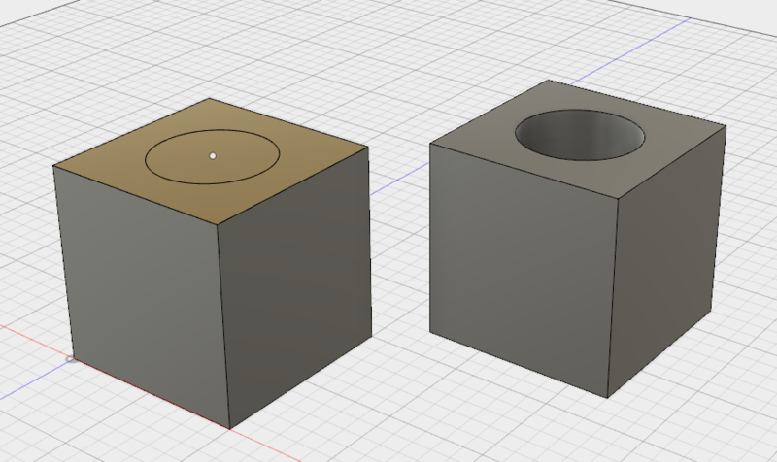Select the white center point of the sketch circle
Viewport: 777px width, 462px height.
point(213,156)
